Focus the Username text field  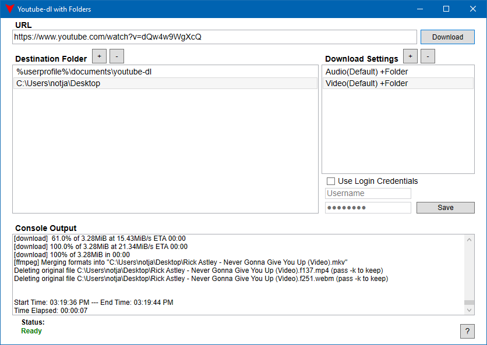point(368,193)
